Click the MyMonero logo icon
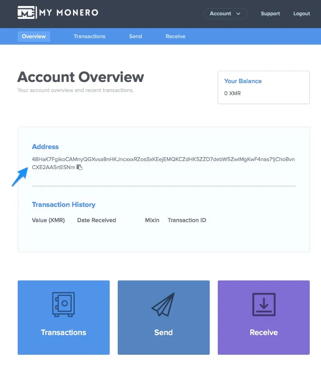This screenshot has width=321, height=366. point(27,13)
